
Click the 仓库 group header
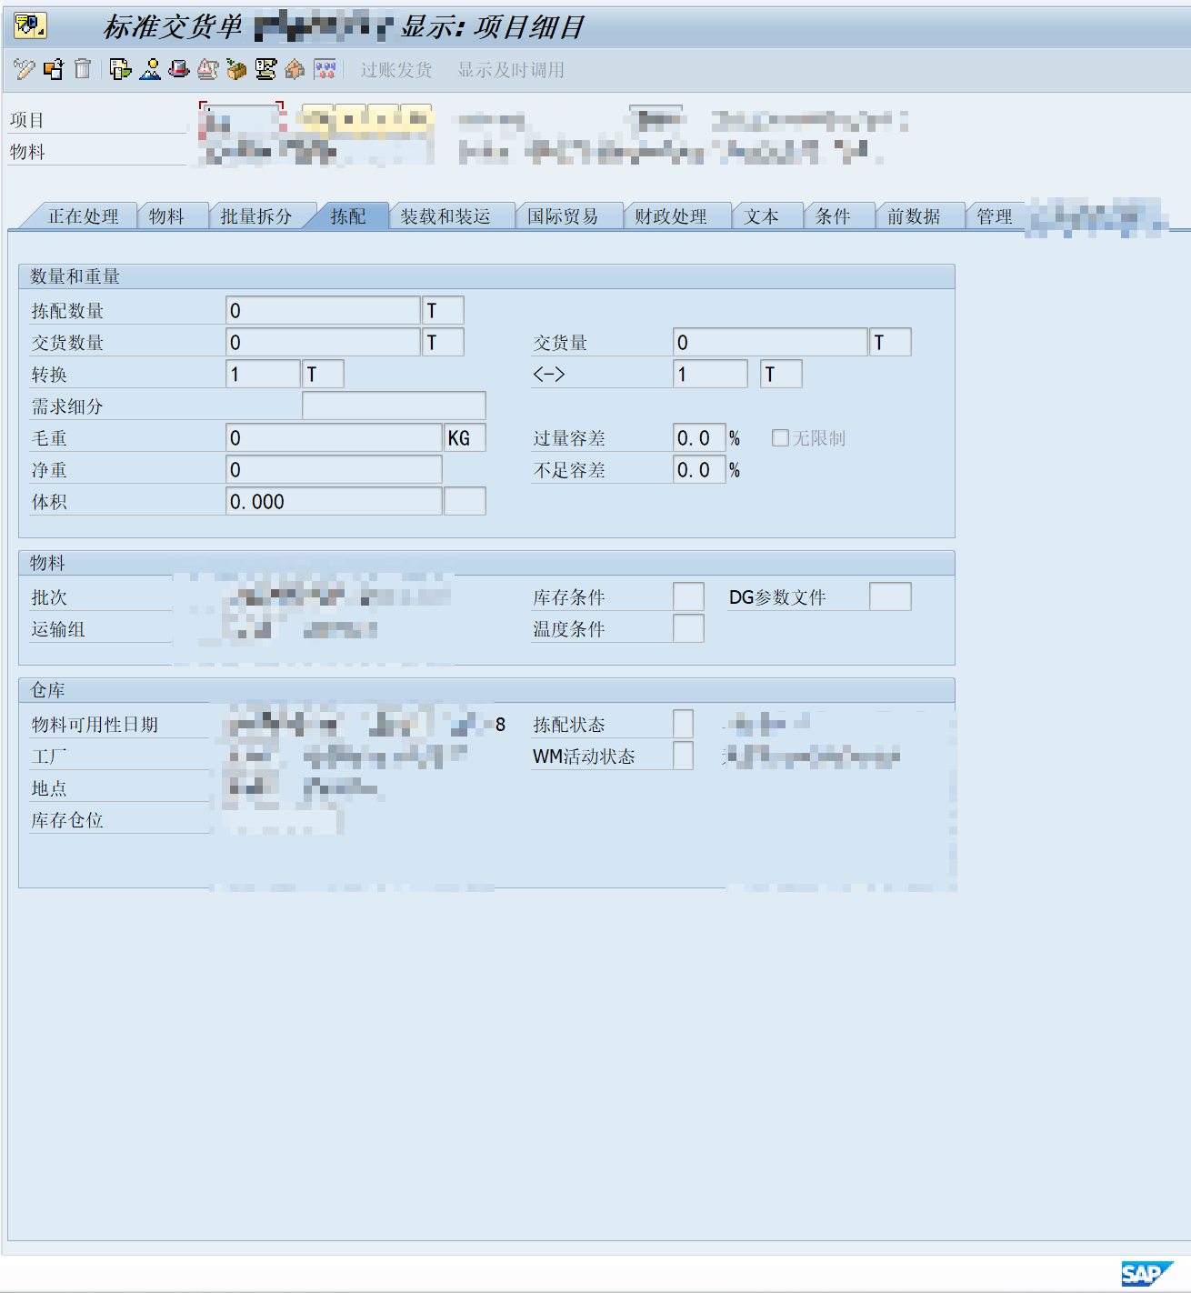[486, 690]
